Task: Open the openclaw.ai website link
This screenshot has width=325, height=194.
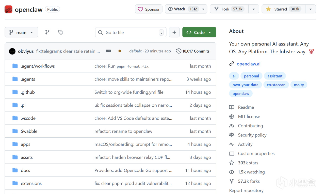Action: (249, 64)
